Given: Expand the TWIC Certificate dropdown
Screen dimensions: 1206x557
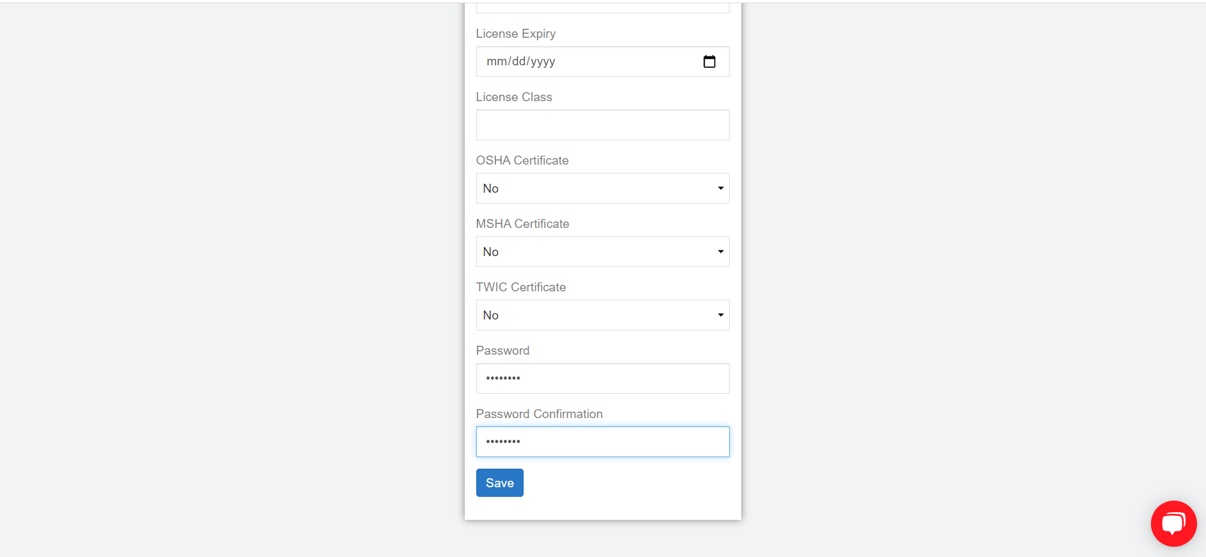Looking at the screenshot, I should 602,315.
